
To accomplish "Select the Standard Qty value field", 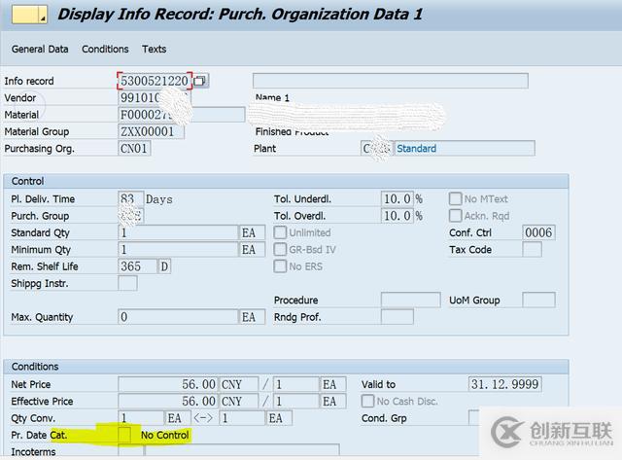I will click(x=178, y=232).
